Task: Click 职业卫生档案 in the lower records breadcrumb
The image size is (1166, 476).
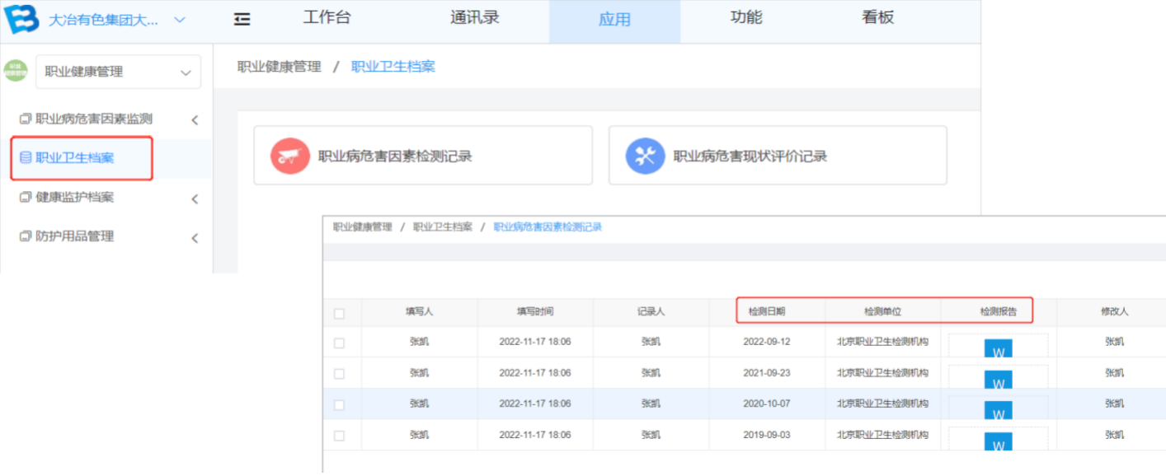Action: click(443, 226)
